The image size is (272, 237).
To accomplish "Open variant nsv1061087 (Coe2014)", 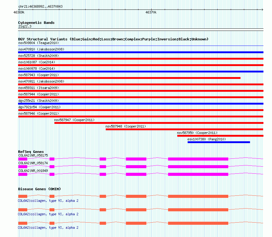I will tap(37, 62).
